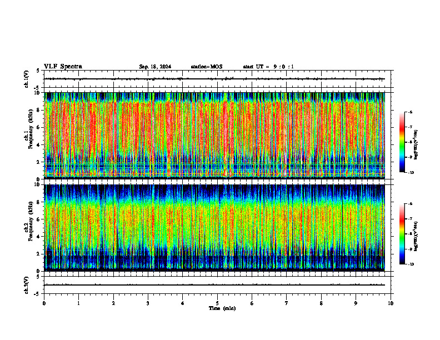Click the "ch.3(V)" axis label
The height and width of the screenshot is (340, 440).
(x=27, y=285)
